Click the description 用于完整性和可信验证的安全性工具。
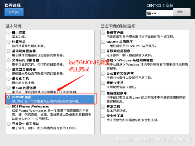Viewport: 195px width, 146px height. [x=133, y=120]
